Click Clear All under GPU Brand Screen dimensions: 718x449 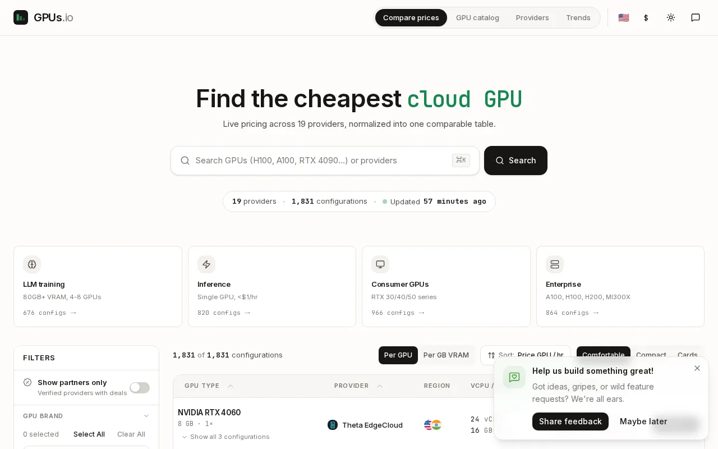131,434
